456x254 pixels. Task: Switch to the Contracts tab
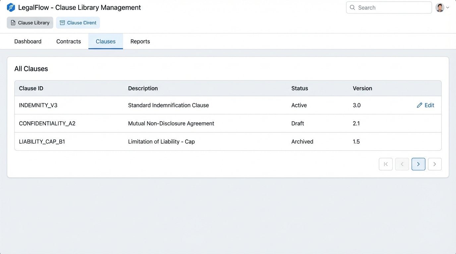(x=68, y=41)
